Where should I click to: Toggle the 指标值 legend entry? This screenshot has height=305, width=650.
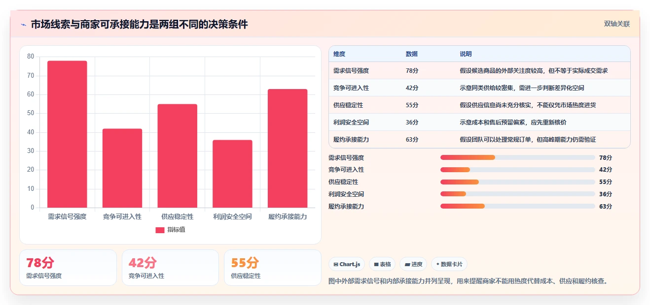click(x=170, y=230)
